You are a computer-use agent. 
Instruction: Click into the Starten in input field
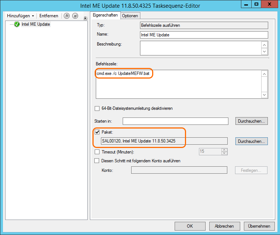click(175, 121)
